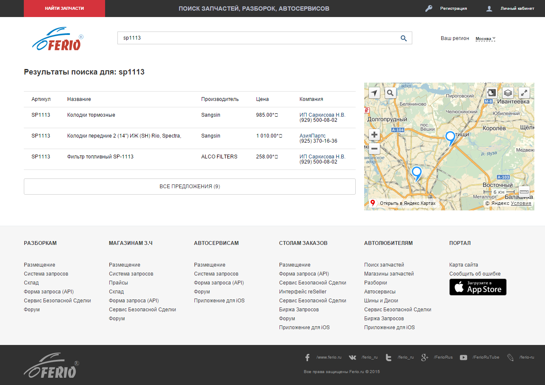The width and height of the screenshot is (545, 385).
Task: Open Биржа Запросов under СТОЛАМ ЗАКАЗОВ
Action: click(x=299, y=310)
